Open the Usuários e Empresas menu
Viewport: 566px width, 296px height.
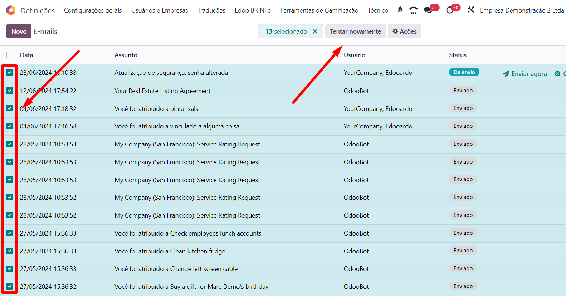160,10
